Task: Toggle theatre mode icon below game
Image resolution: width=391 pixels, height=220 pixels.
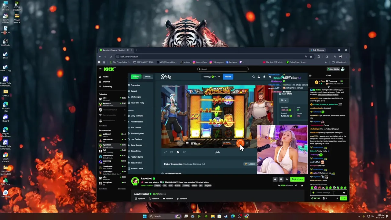Action: (172, 152)
